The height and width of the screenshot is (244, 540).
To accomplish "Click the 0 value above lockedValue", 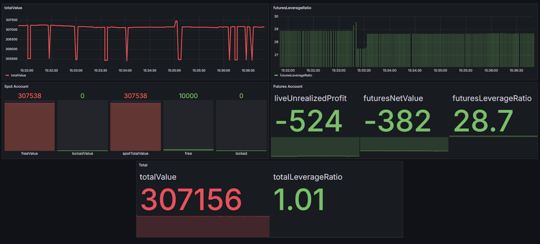I will [82, 96].
